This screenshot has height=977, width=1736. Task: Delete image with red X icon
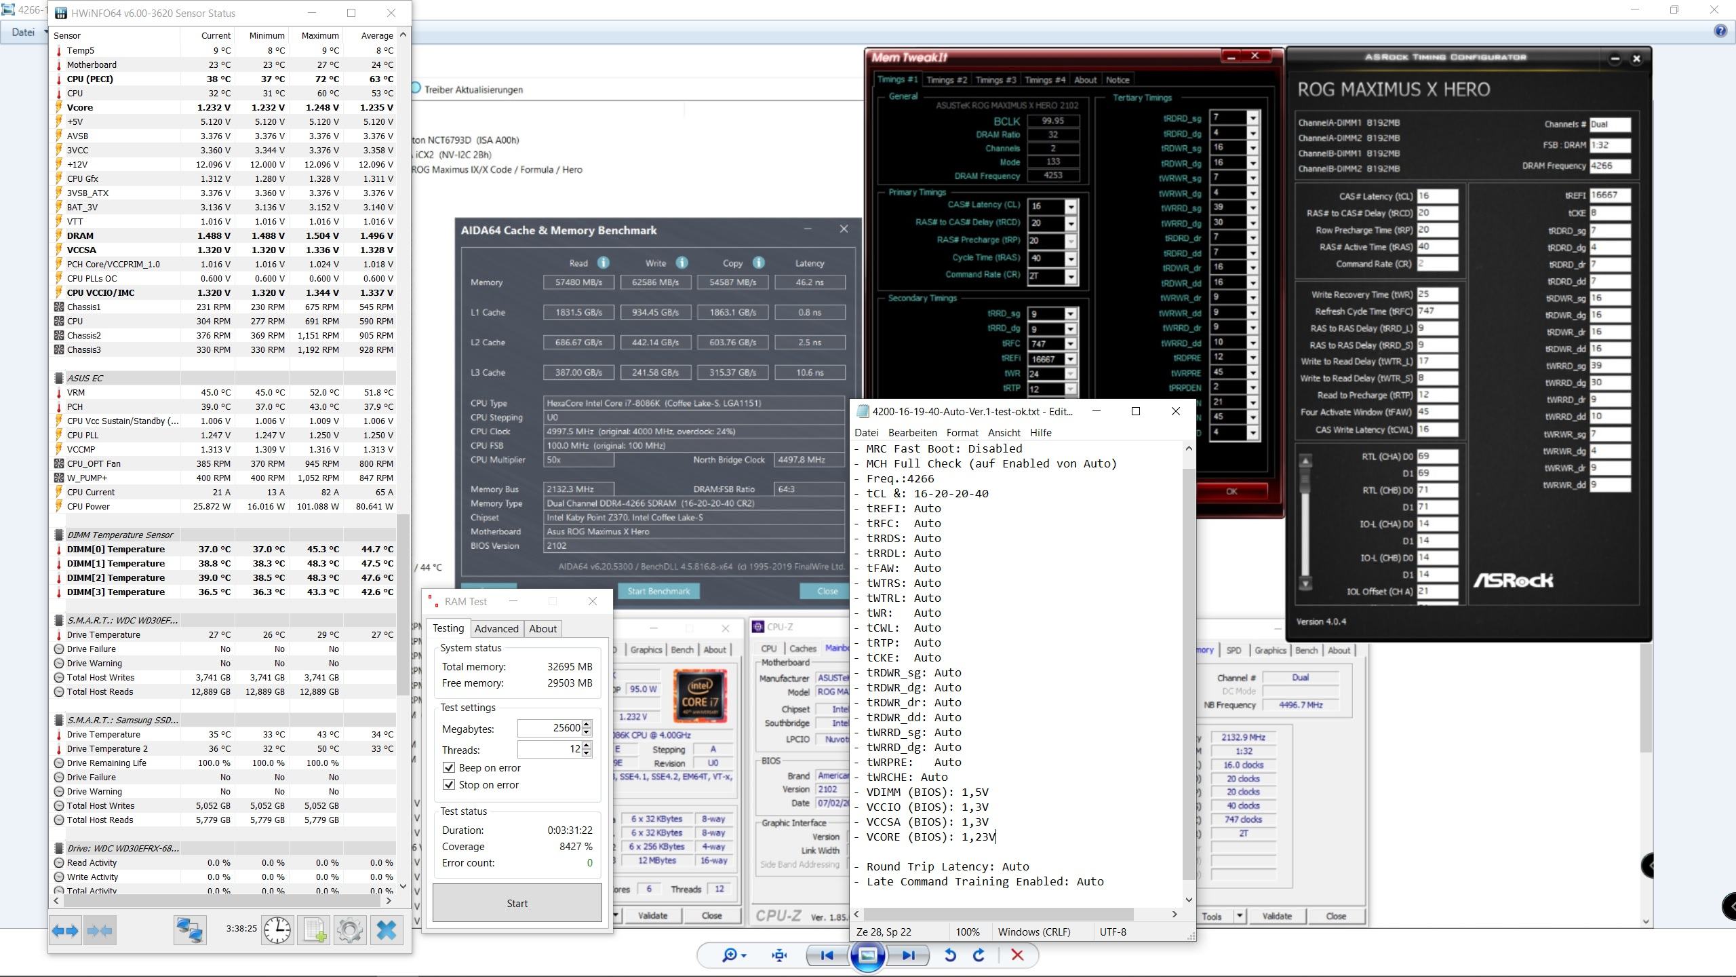pyautogui.click(x=1017, y=955)
